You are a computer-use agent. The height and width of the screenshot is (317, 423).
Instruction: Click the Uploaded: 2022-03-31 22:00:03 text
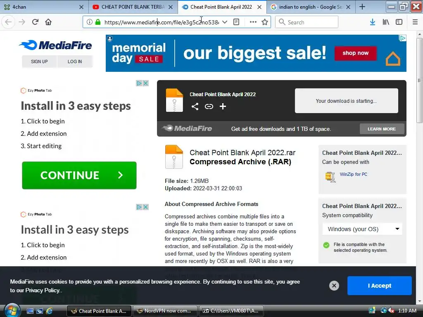(203, 188)
